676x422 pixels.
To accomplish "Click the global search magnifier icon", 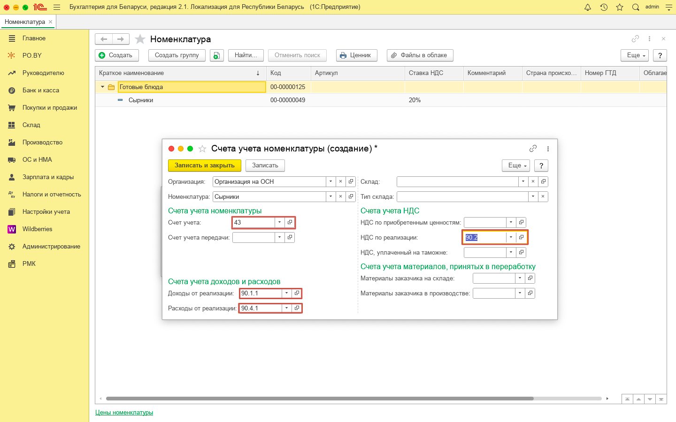I will [636, 7].
